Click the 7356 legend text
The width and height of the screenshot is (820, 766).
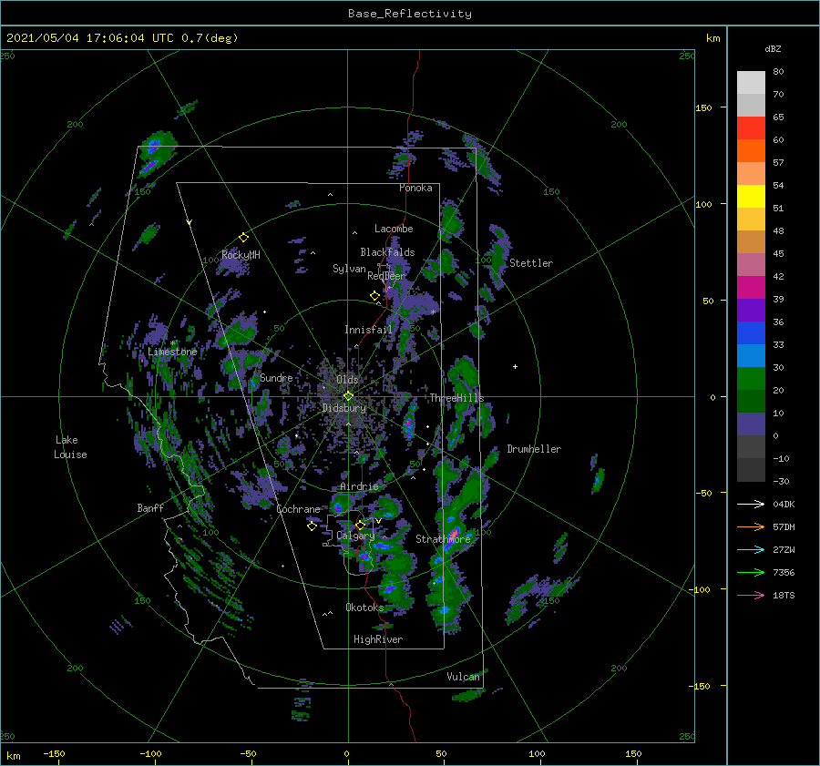click(x=784, y=573)
